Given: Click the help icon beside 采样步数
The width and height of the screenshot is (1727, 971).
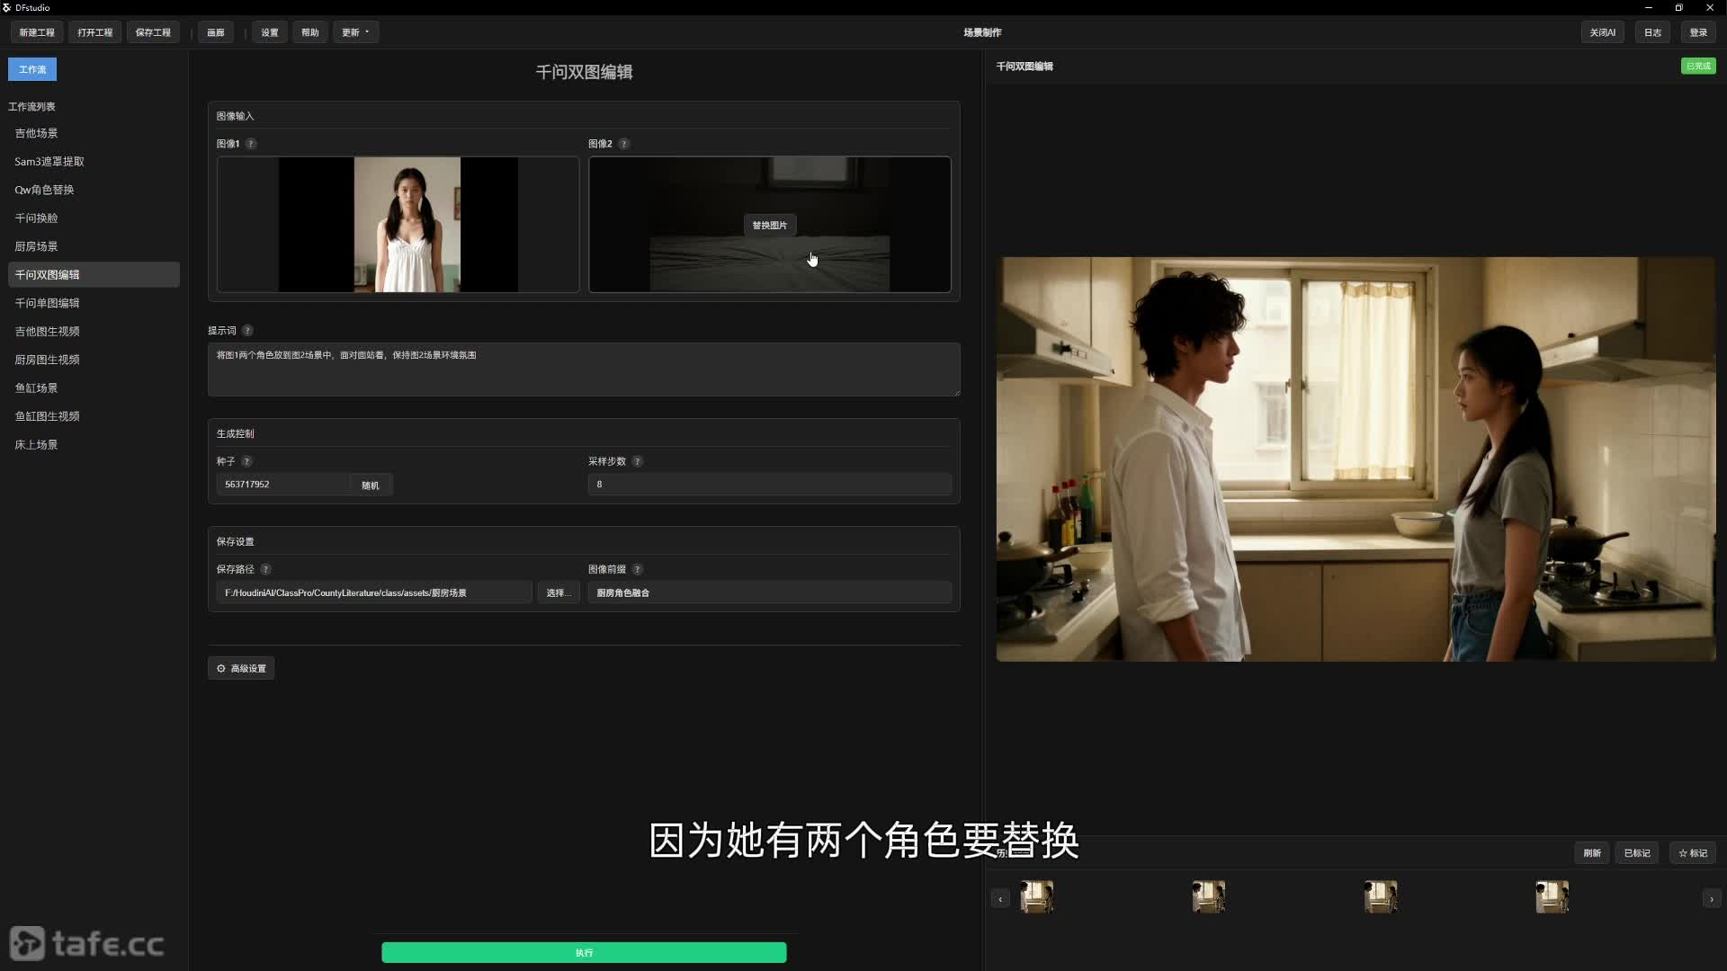Looking at the screenshot, I should tap(638, 461).
